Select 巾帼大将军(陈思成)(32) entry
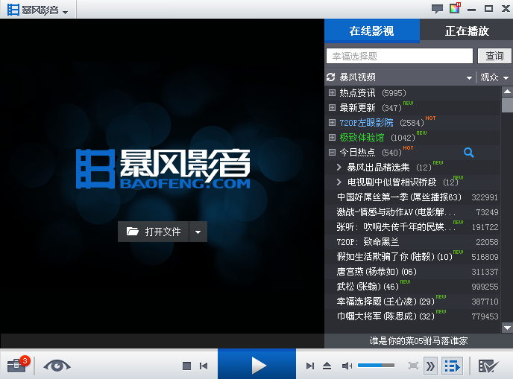This screenshot has width=513, height=379. coord(413,316)
